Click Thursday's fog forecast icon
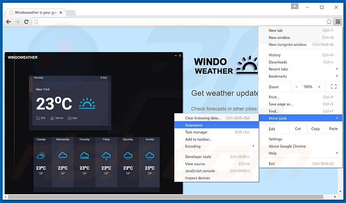 (85, 156)
